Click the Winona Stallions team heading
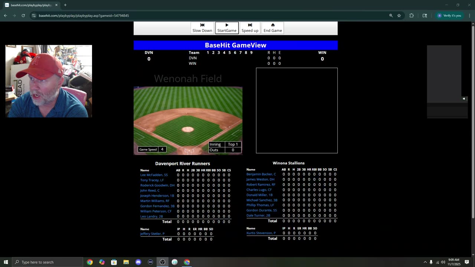The height and width of the screenshot is (267, 475). click(x=289, y=163)
